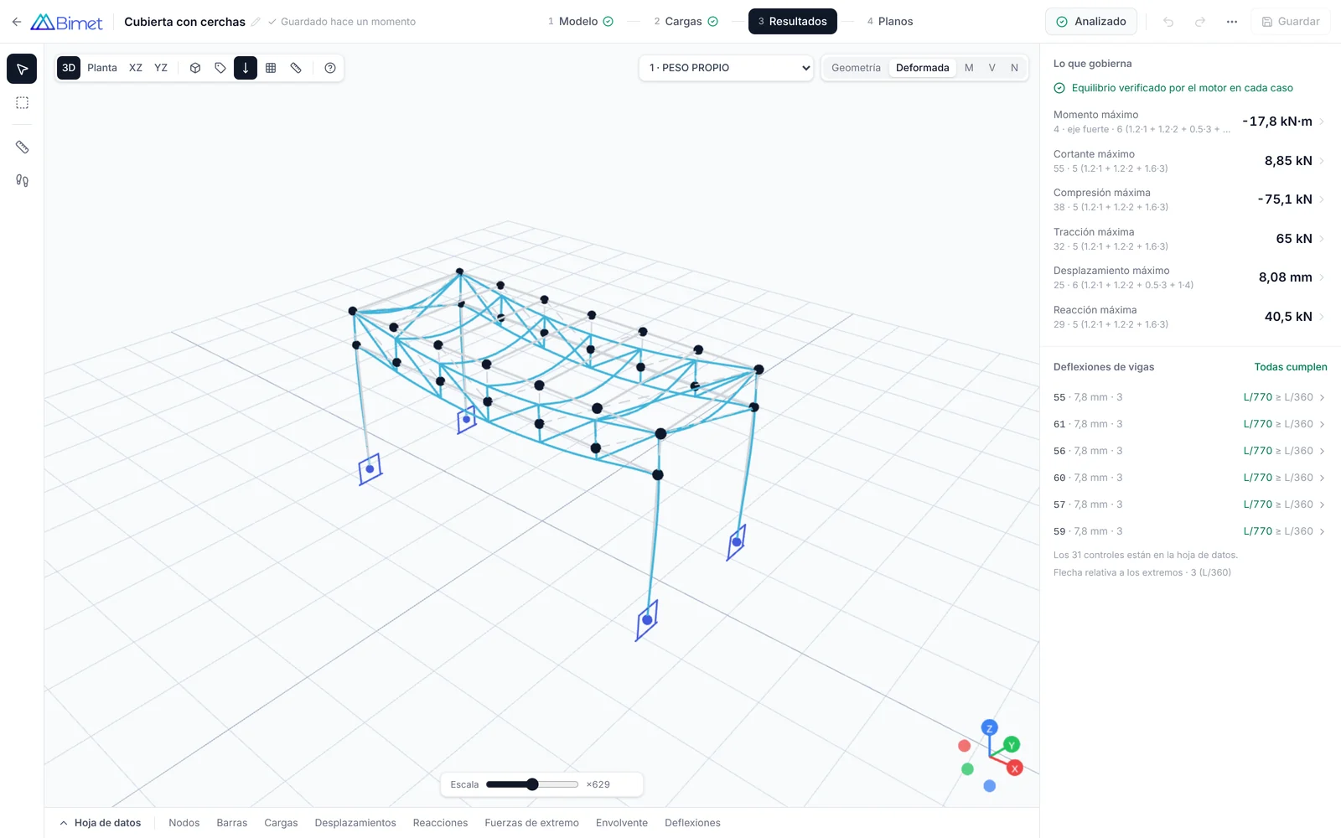Click the Guardar button
This screenshot has height=838, width=1341.
(1291, 22)
